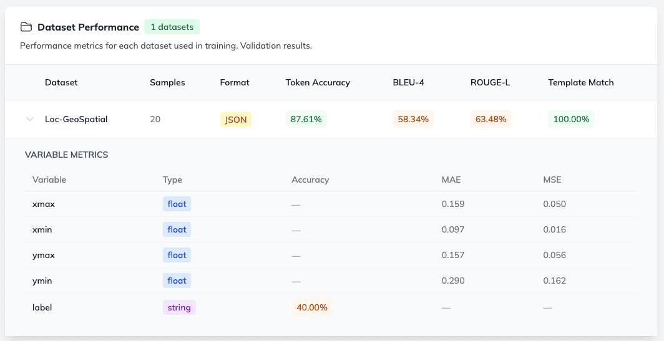The width and height of the screenshot is (664, 341).
Task: Click the VARIABLE METRICS section title
Action: click(x=67, y=155)
